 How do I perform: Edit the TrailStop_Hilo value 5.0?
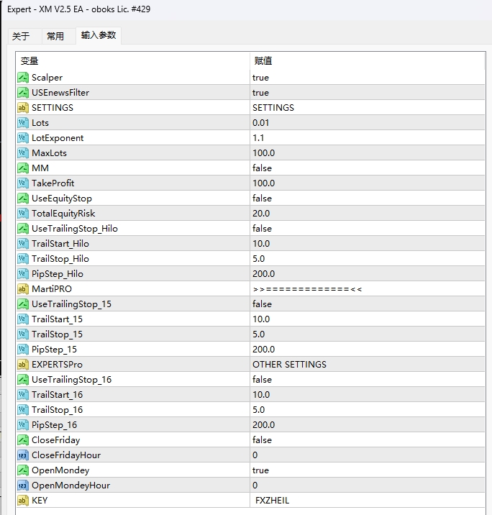coord(367,259)
